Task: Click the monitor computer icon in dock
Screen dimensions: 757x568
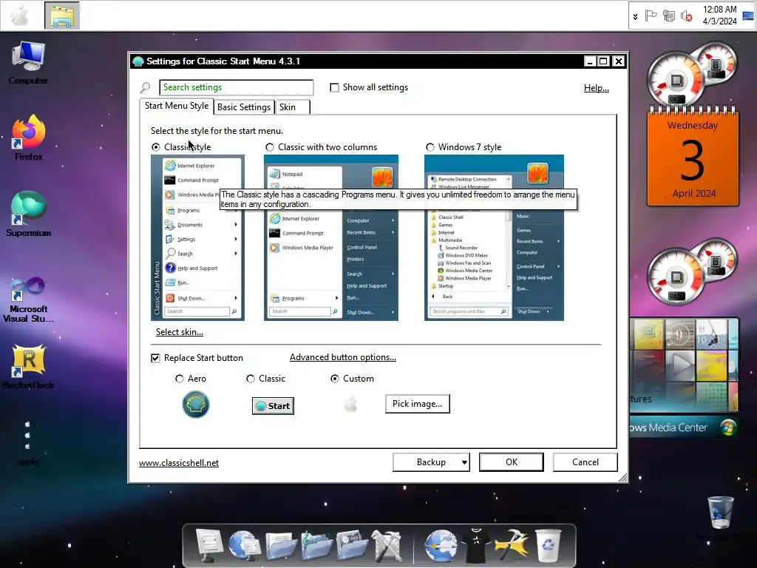Action: click(208, 546)
